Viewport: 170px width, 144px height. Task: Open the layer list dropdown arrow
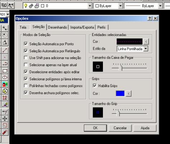pyautogui.click(x=90, y=6)
